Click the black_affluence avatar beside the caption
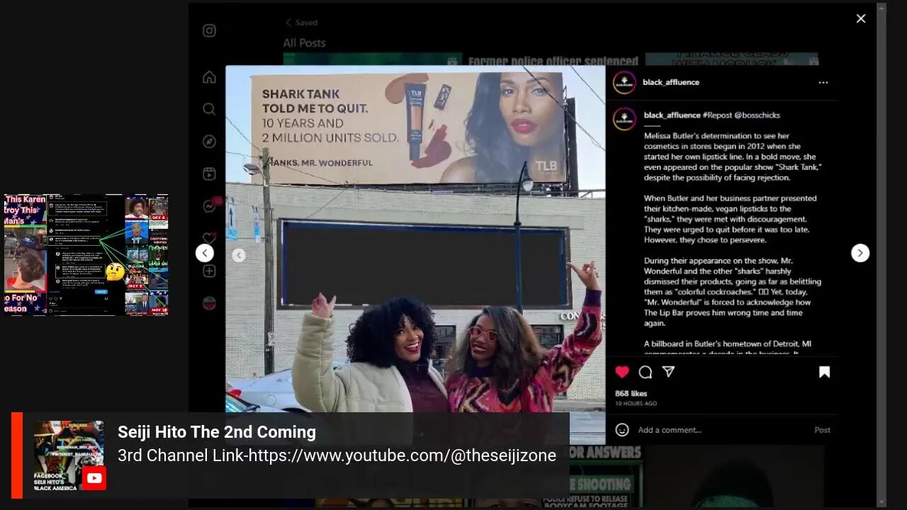The height and width of the screenshot is (510, 907). coord(624,118)
